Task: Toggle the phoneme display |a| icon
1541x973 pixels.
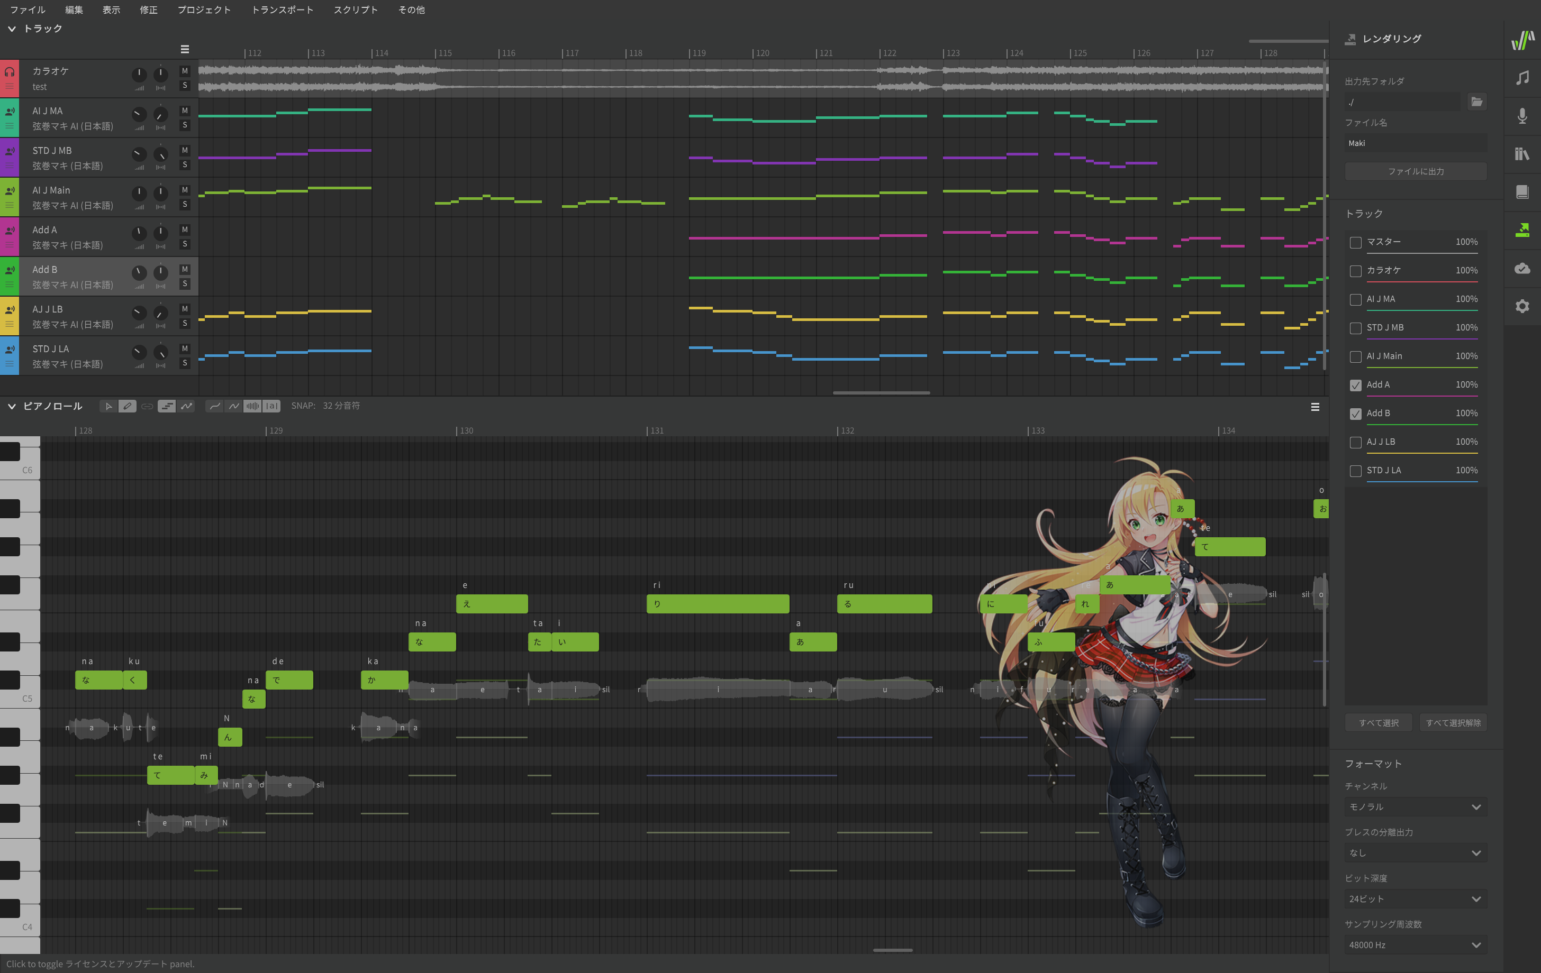Action: tap(272, 406)
